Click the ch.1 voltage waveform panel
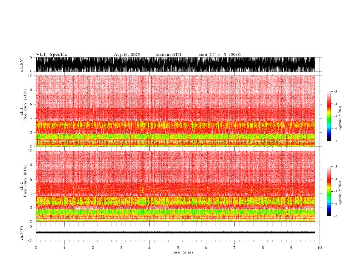Image resolution: width=360 pixels, height=278 pixels. [175, 65]
